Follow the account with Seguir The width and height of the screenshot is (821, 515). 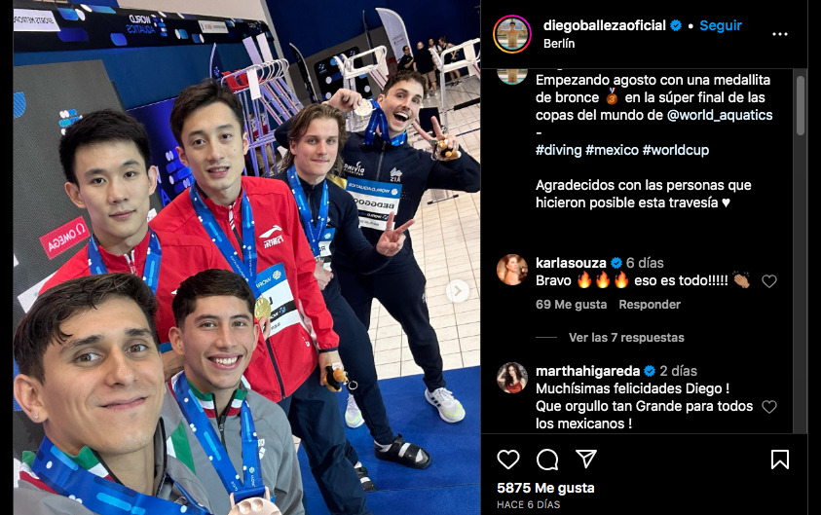[x=721, y=25]
